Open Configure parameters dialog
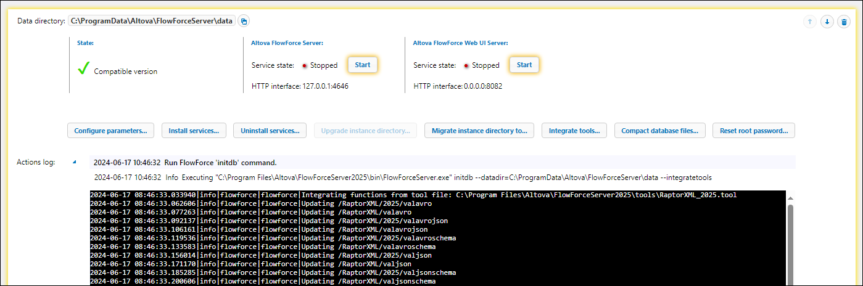 (110, 131)
